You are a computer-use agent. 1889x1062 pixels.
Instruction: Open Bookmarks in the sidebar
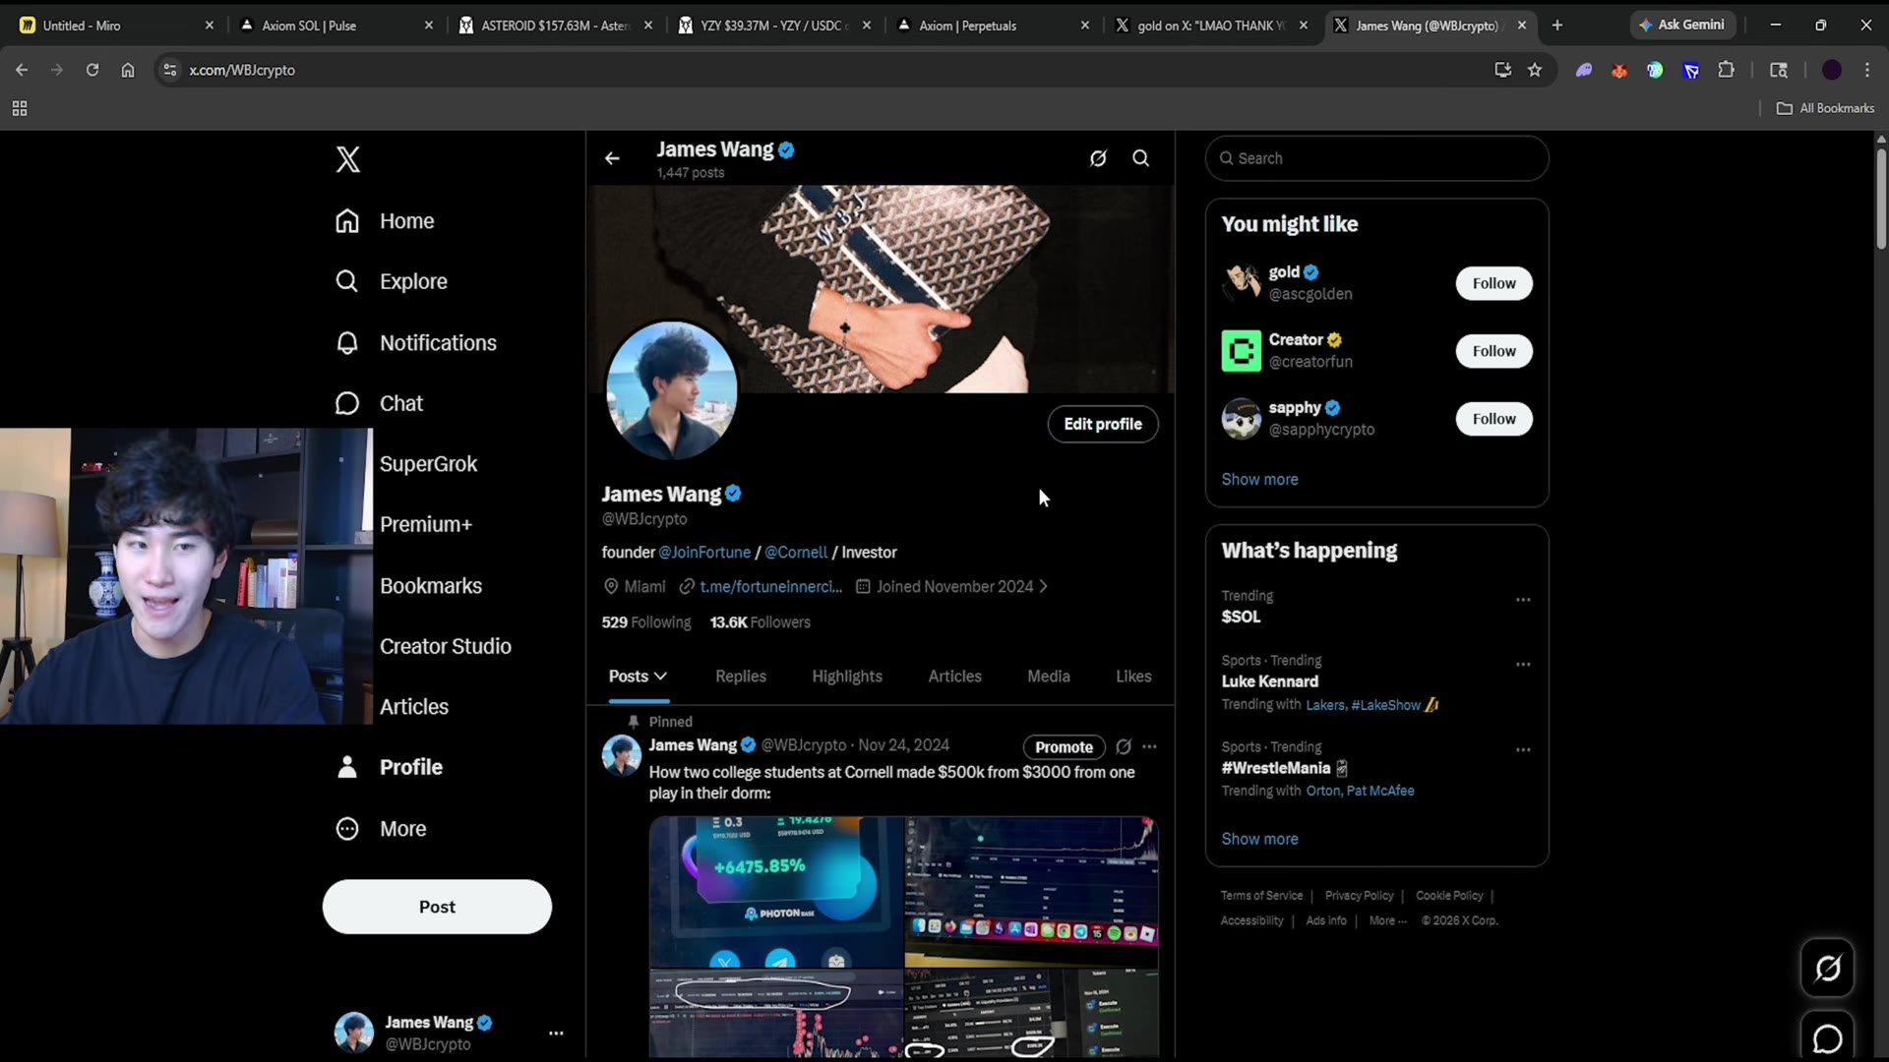tap(431, 586)
